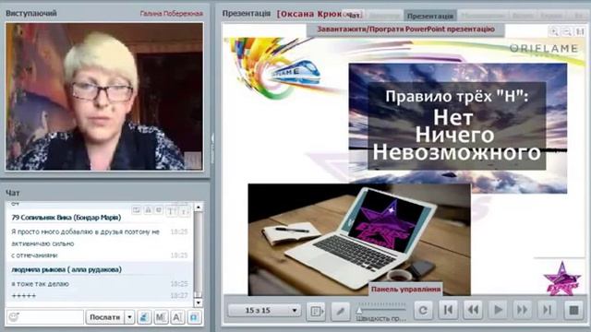Click the third chat header toolbar icon
591x332 pixels.
159,210
